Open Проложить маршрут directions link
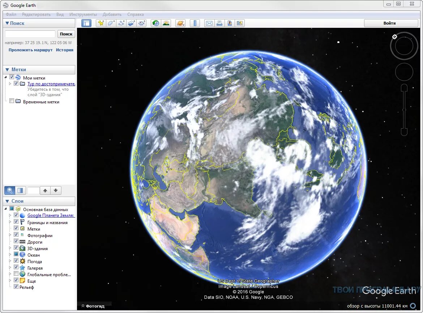Viewport: 423px width, 313px height. [30, 50]
